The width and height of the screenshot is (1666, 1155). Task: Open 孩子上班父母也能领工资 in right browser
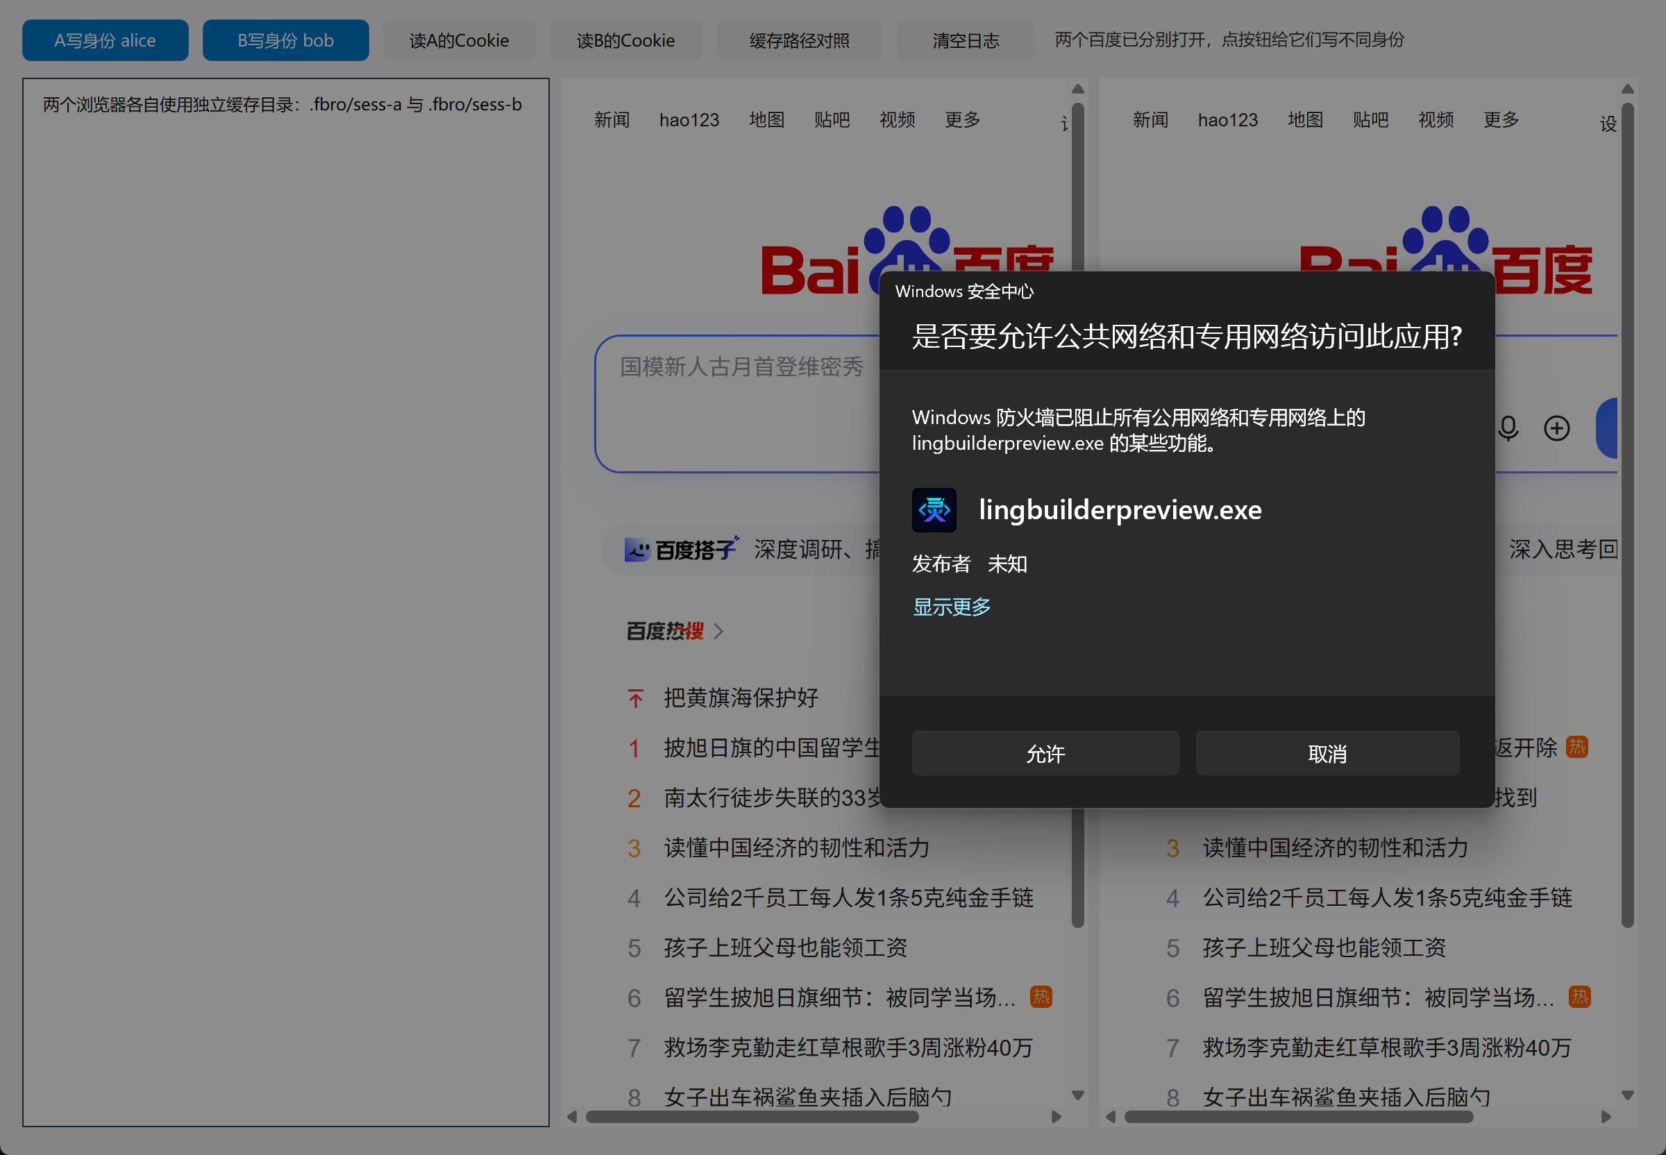pyautogui.click(x=1324, y=947)
